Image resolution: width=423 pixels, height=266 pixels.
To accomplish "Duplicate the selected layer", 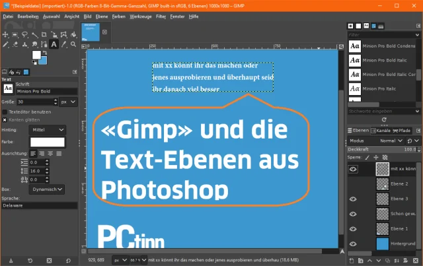I will [x=387, y=261].
